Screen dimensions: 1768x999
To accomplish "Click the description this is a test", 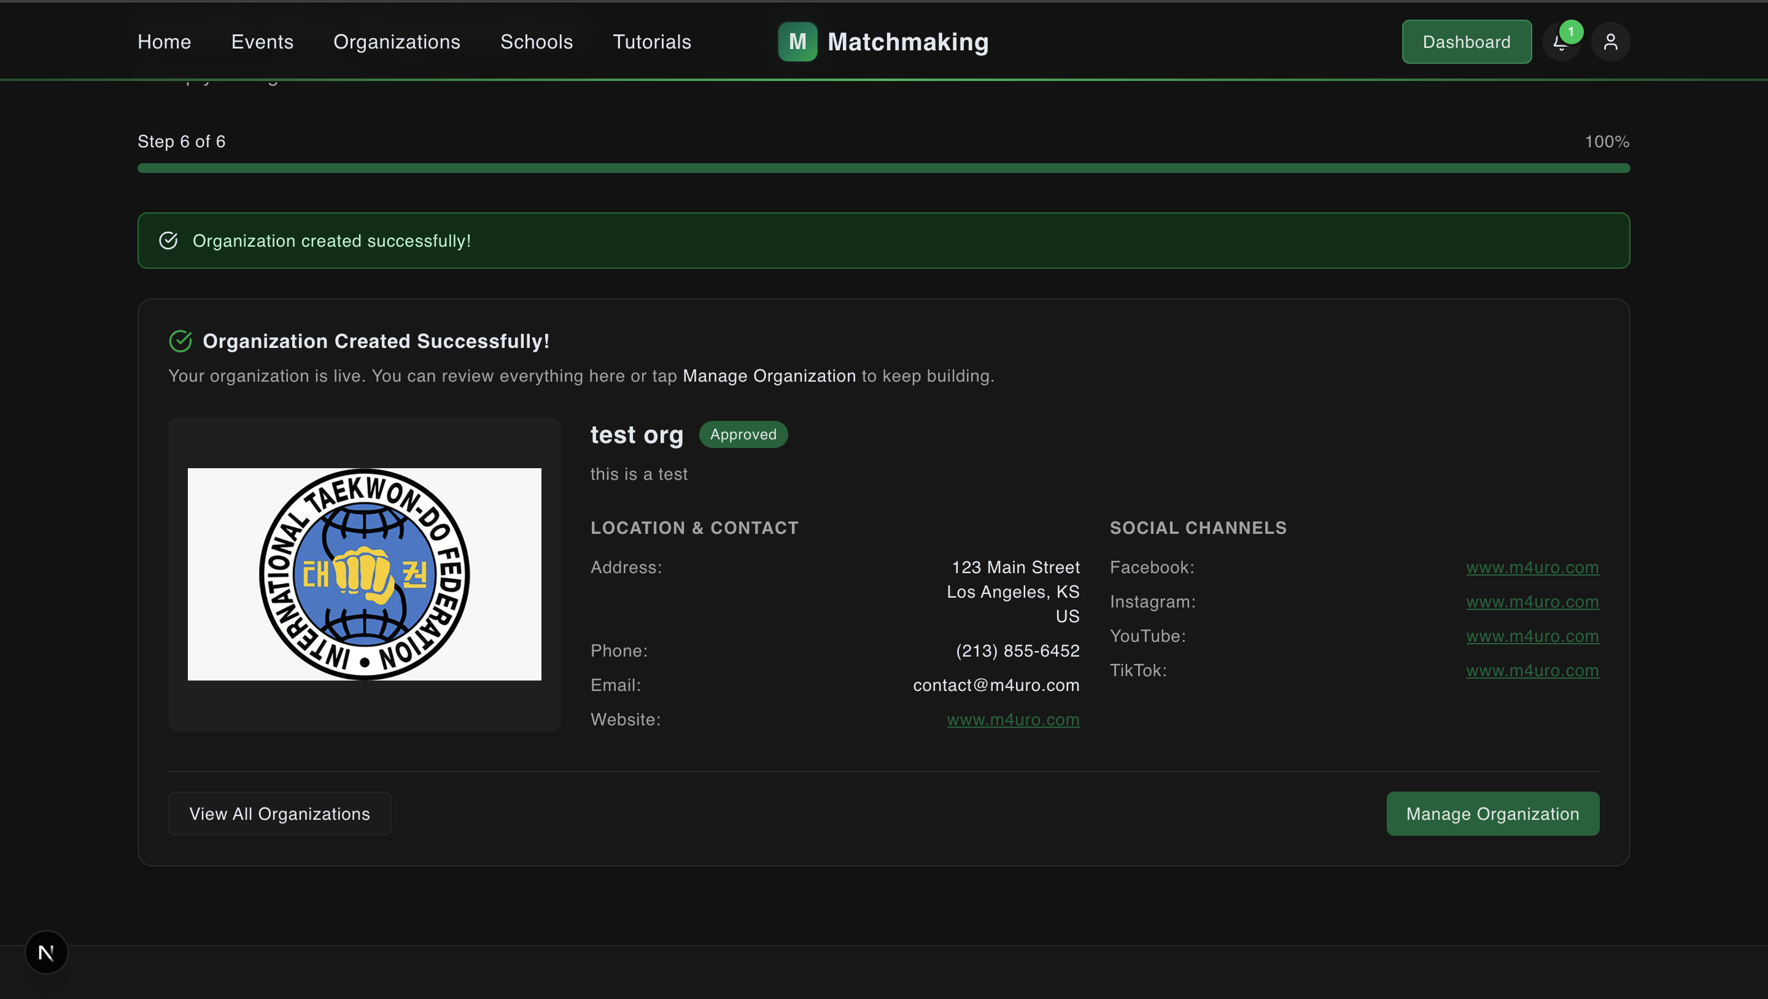I will click(x=639, y=474).
